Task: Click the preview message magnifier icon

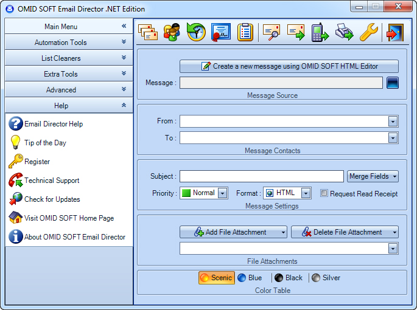Action: (x=272, y=32)
